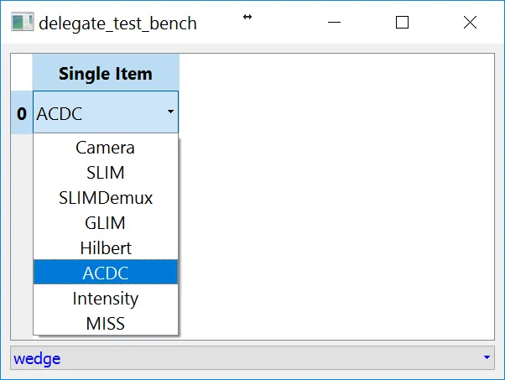
Task: Choose the Hilbert entry
Action: [106, 248]
